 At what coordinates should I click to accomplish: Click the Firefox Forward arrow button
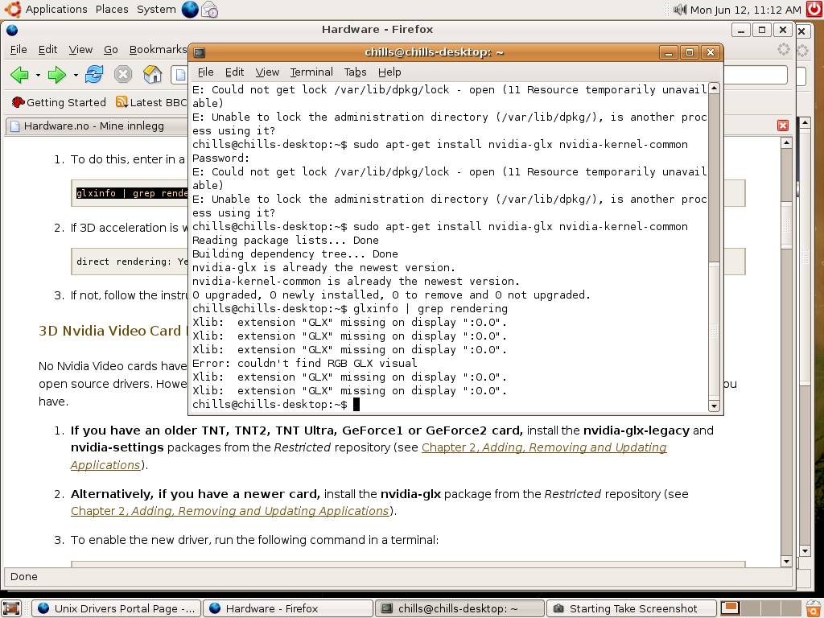click(x=57, y=75)
